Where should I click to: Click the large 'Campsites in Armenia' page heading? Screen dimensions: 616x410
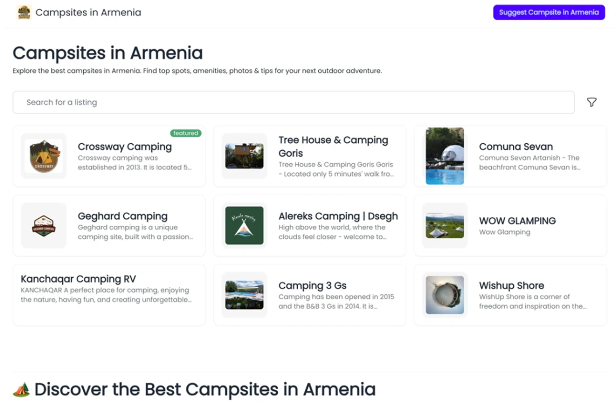(x=108, y=53)
